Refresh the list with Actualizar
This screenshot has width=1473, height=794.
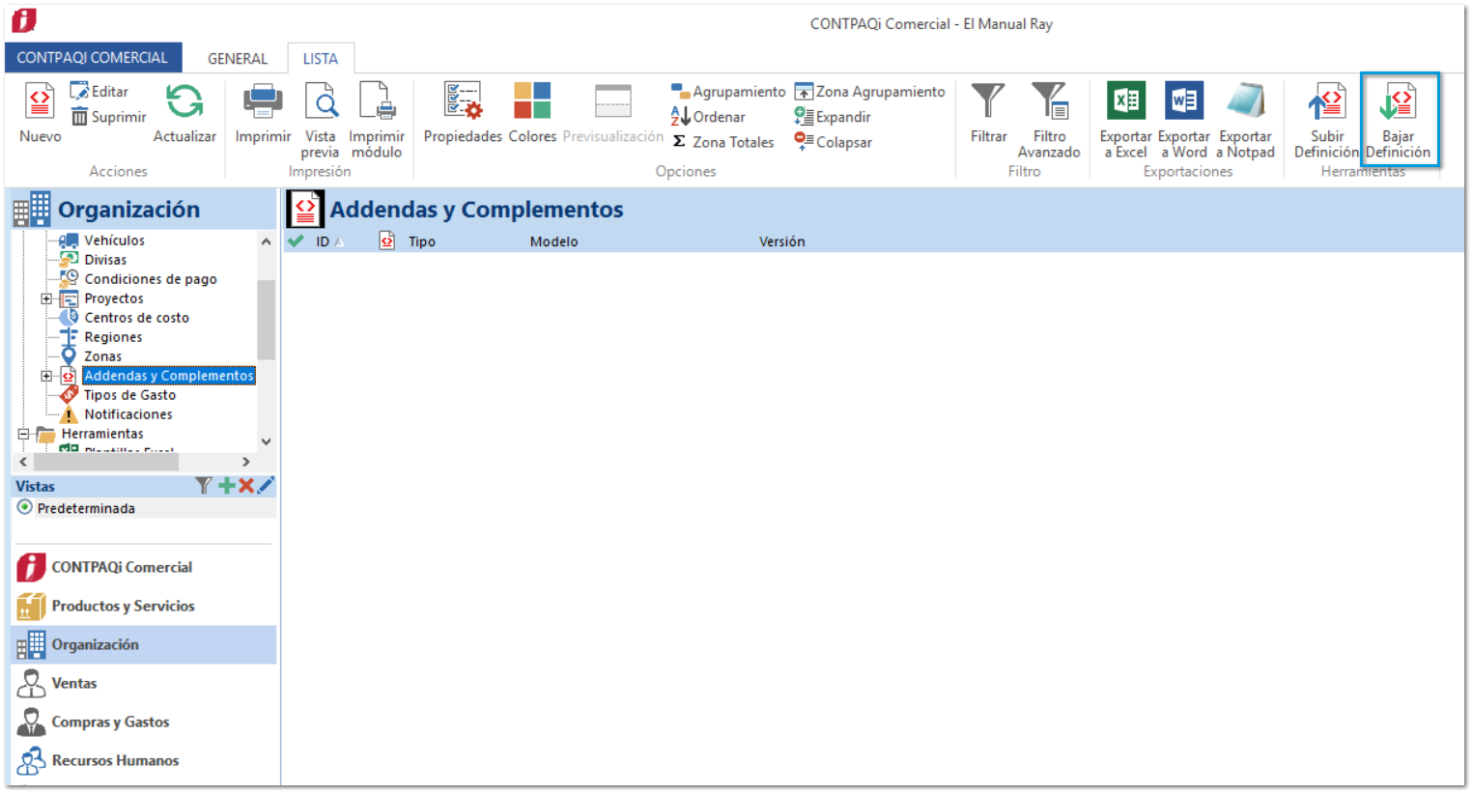point(184,101)
